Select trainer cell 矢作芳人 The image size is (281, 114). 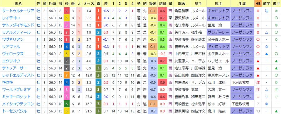182,32
